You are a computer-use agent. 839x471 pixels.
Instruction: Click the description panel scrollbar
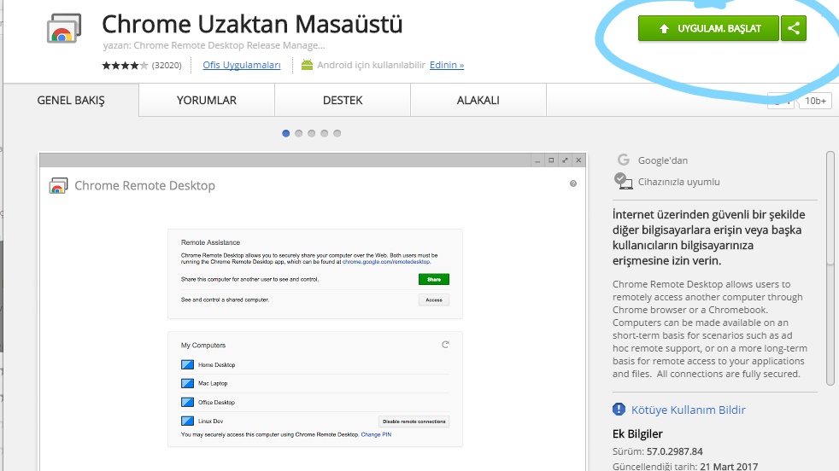pyautogui.click(x=830, y=267)
